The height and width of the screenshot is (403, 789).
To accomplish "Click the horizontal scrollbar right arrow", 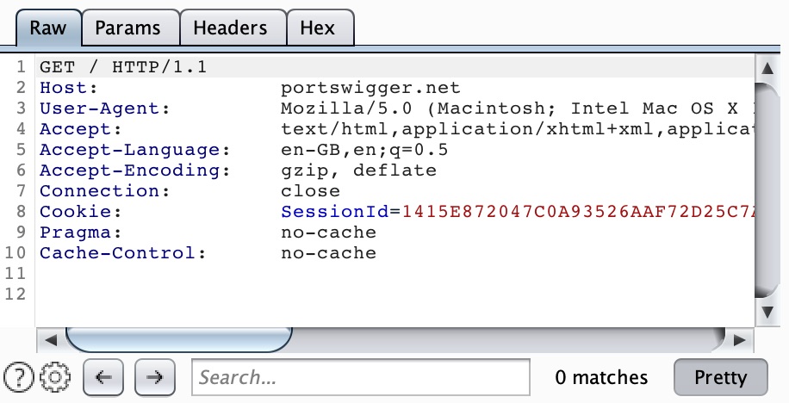I will (739, 340).
